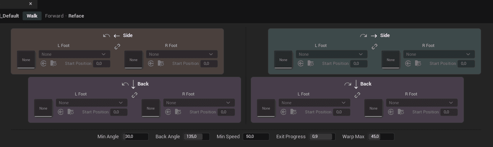
Task: Click left Back L Foot Start Position field
Action: tap(119, 112)
